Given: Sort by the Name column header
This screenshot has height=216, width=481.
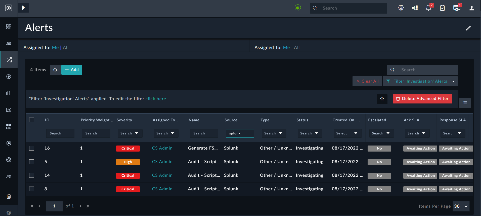Looking at the screenshot, I should (194, 120).
